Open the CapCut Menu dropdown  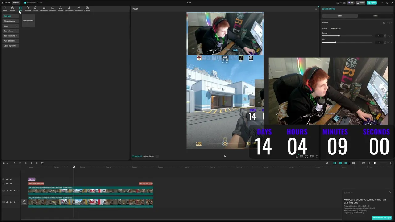(15, 3)
